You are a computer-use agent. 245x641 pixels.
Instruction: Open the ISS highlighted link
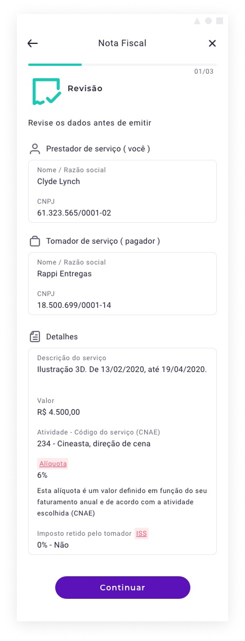[x=141, y=534]
